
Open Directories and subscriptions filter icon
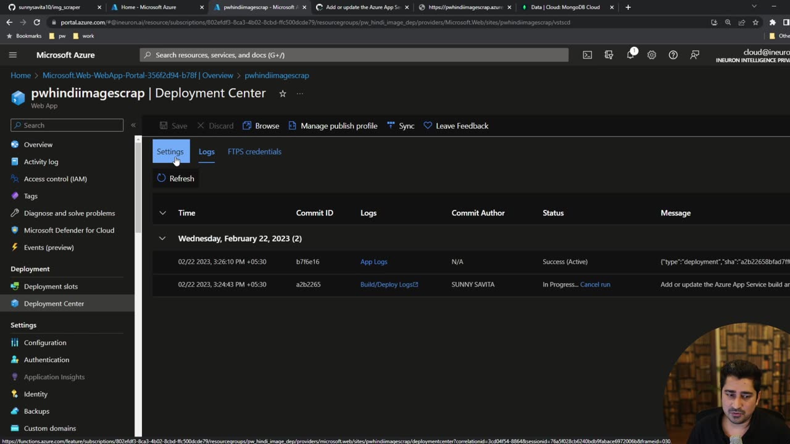(609, 55)
